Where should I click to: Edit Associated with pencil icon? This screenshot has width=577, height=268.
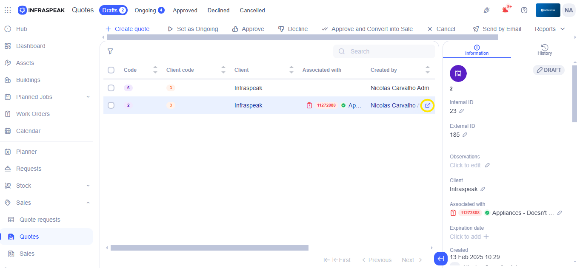click(x=560, y=213)
